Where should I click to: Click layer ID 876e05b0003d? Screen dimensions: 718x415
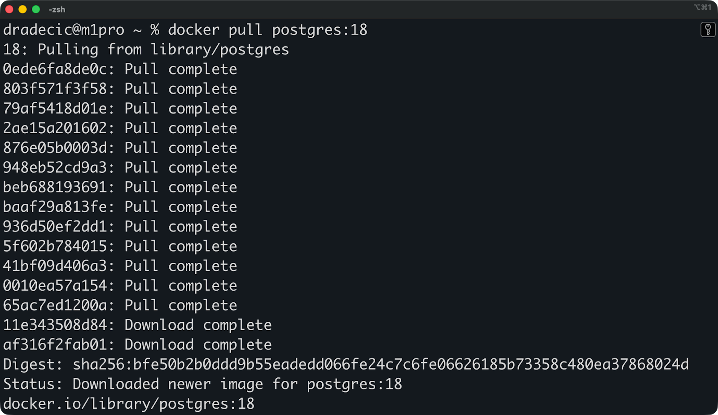click(55, 148)
